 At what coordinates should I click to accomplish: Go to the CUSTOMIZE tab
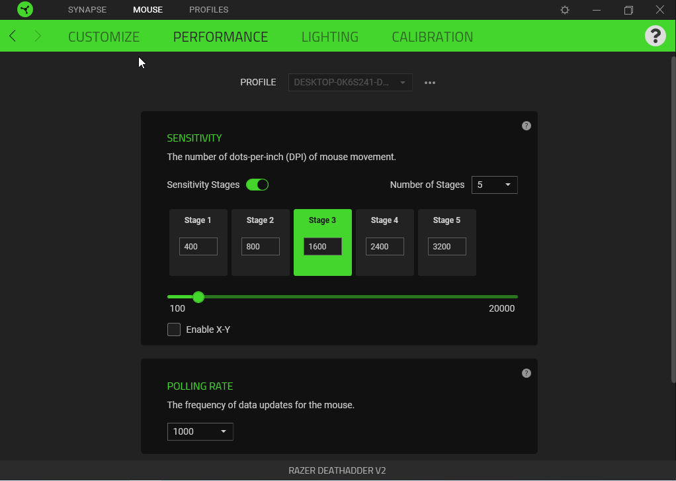(104, 36)
